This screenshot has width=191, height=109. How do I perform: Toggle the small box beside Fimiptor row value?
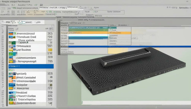click(x=50, y=85)
